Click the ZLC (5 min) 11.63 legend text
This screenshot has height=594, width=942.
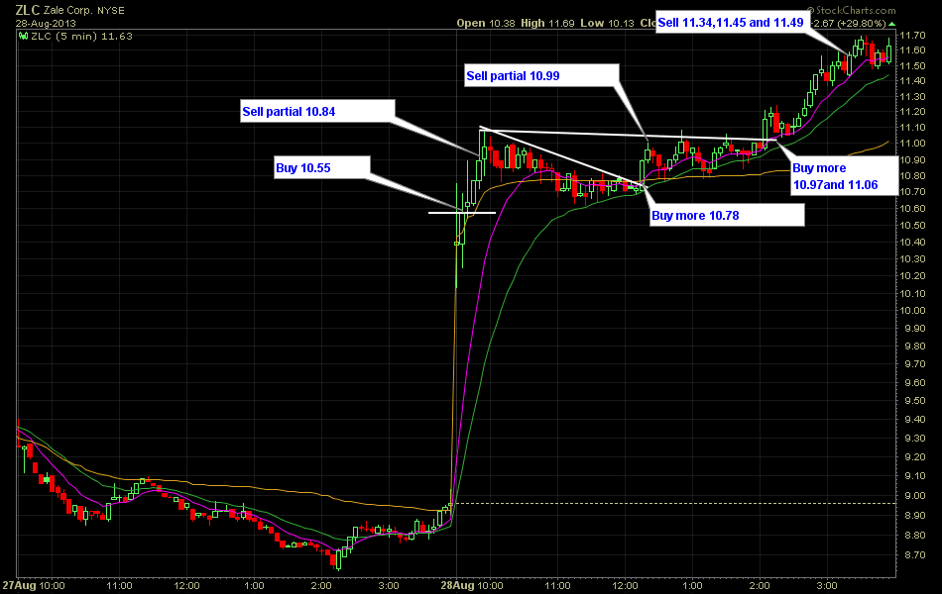pyautogui.click(x=81, y=36)
